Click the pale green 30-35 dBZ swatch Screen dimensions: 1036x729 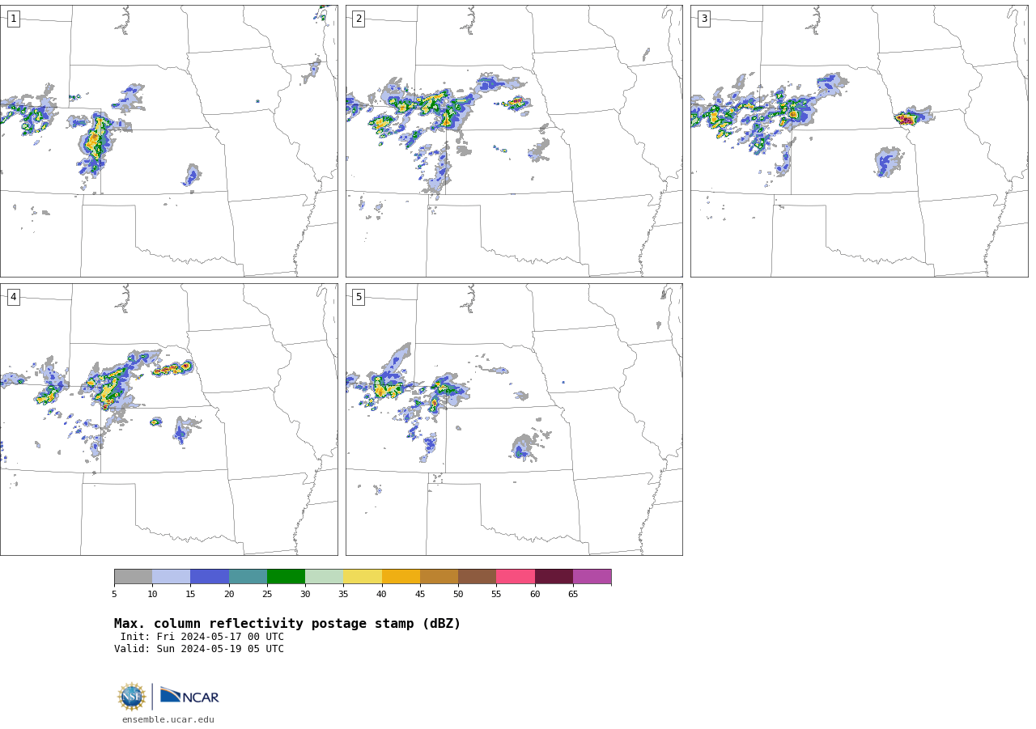coord(325,577)
